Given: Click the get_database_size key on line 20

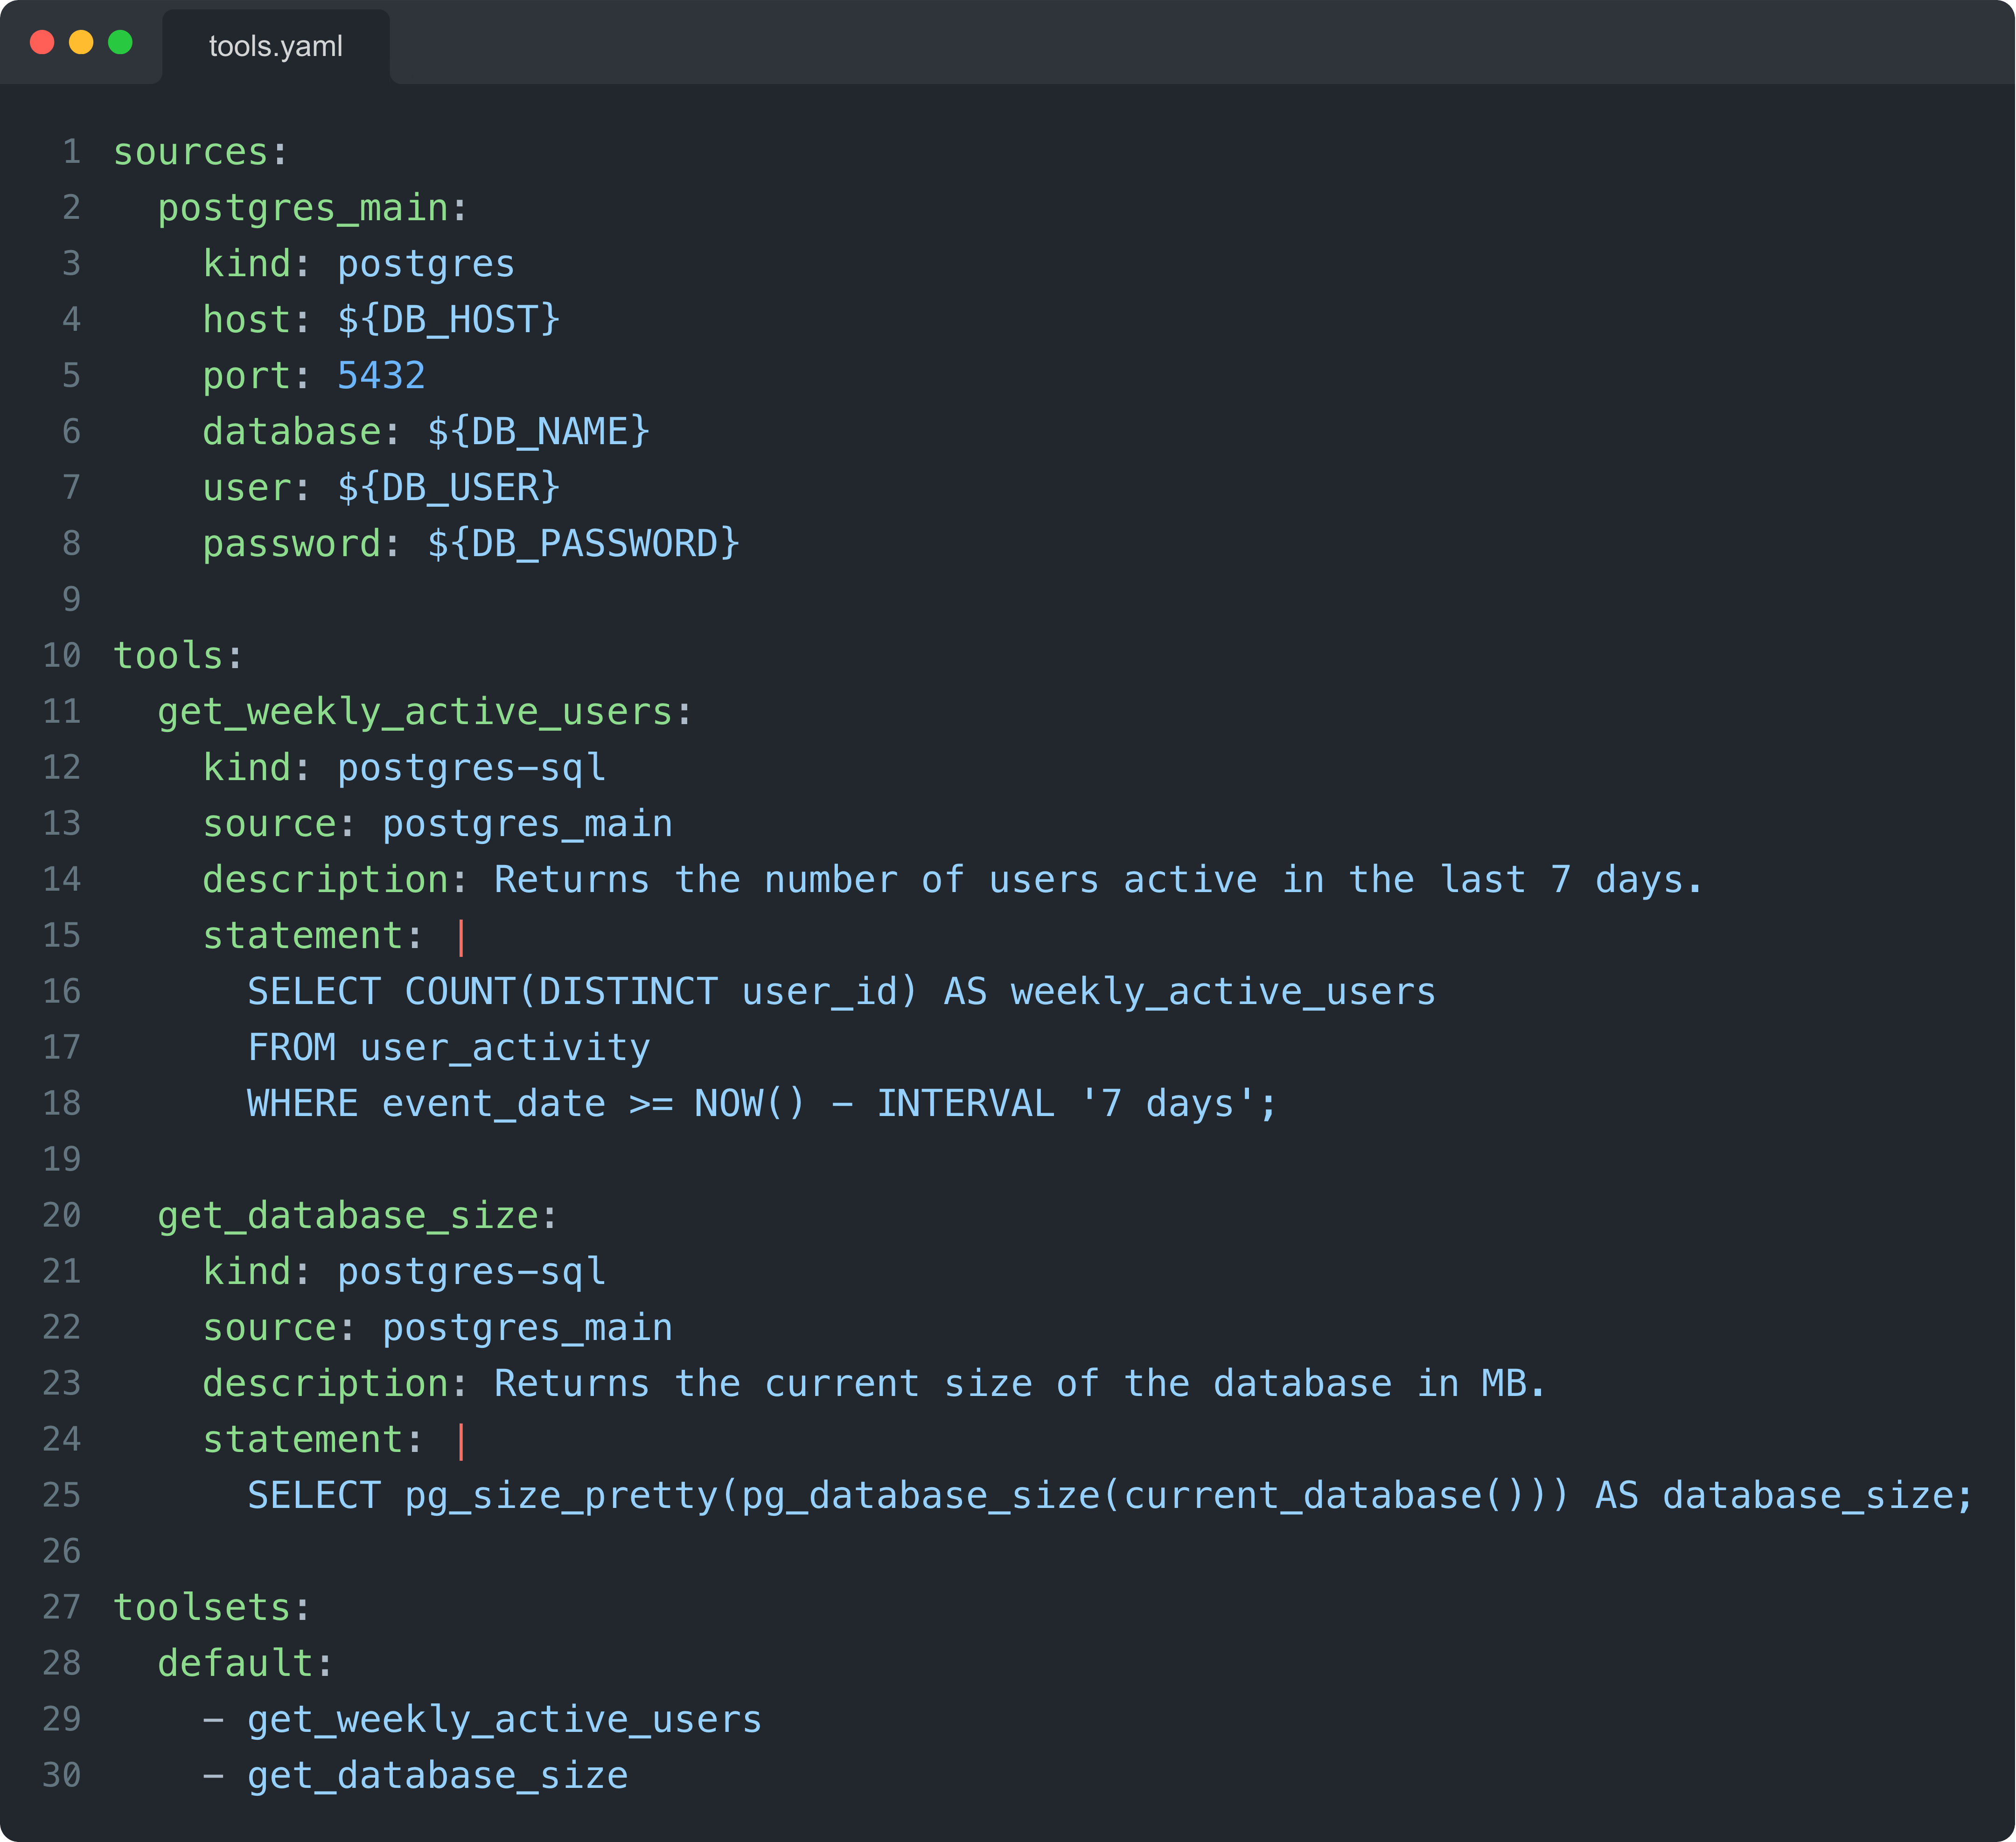Looking at the screenshot, I should coord(347,1216).
